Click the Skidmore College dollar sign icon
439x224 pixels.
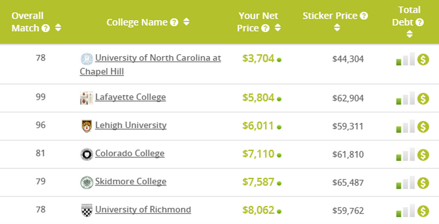click(x=423, y=183)
